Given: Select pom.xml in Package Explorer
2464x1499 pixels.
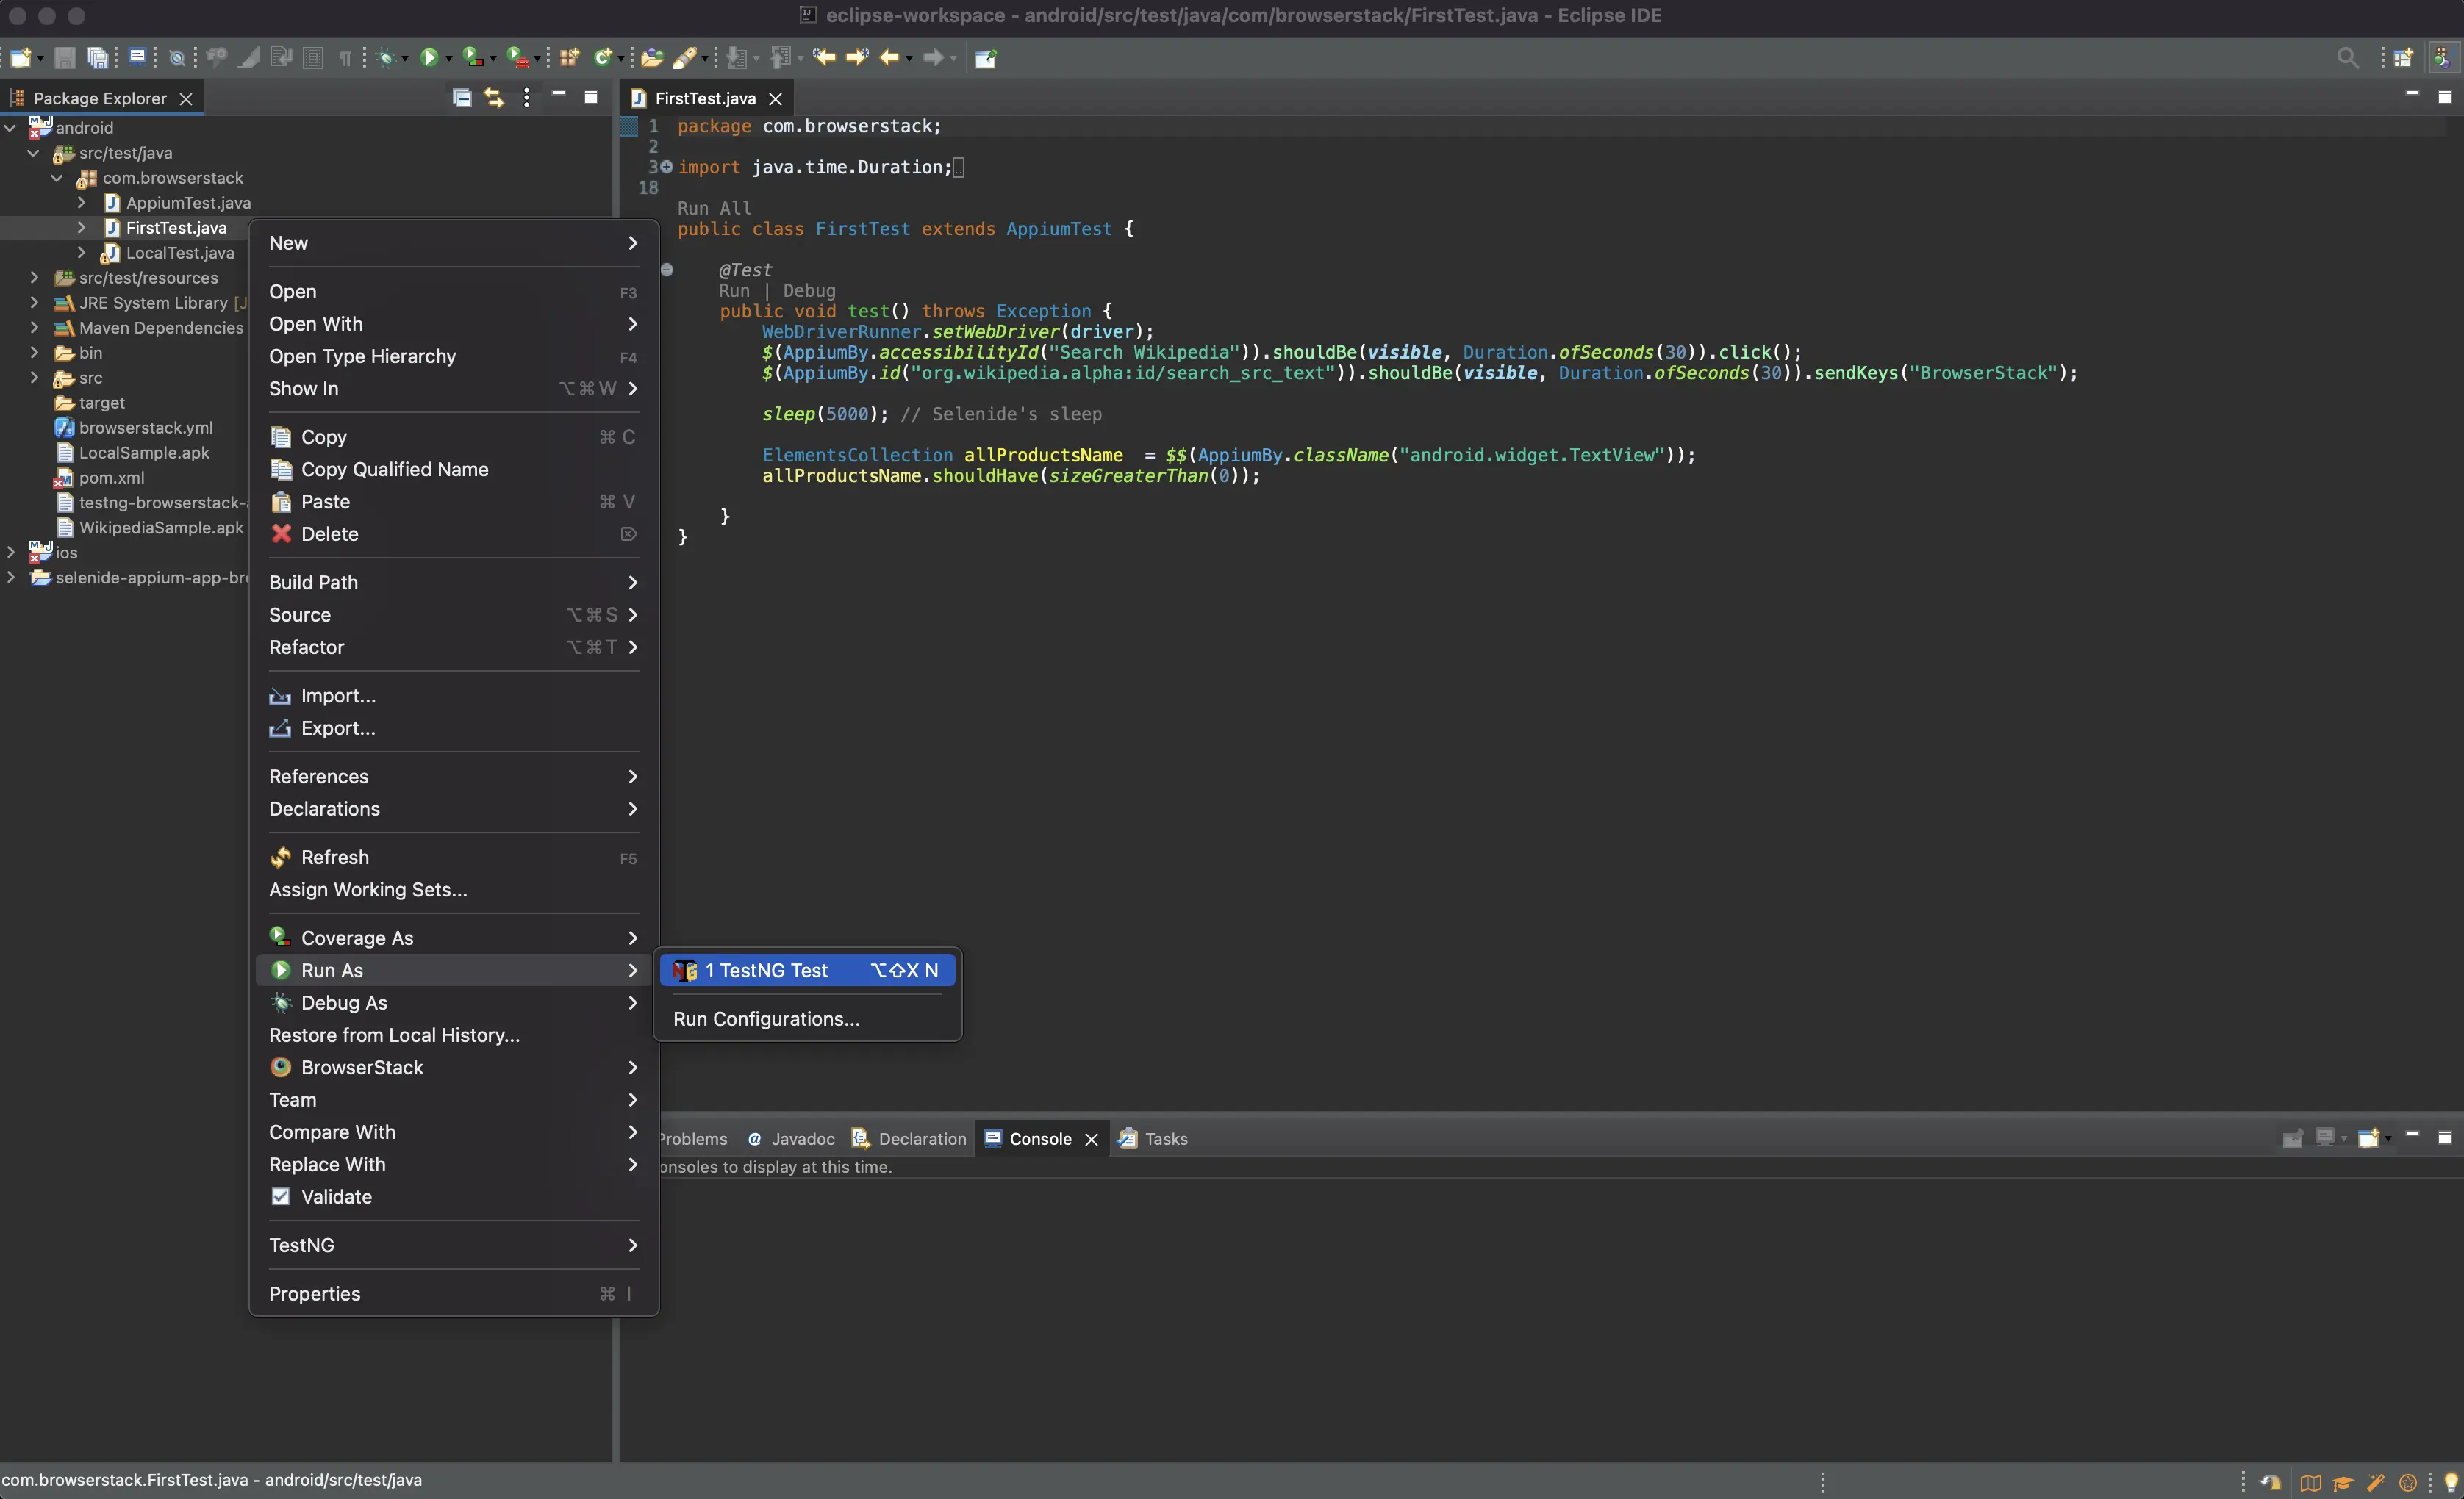Looking at the screenshot, I should [x=111, y=478].
